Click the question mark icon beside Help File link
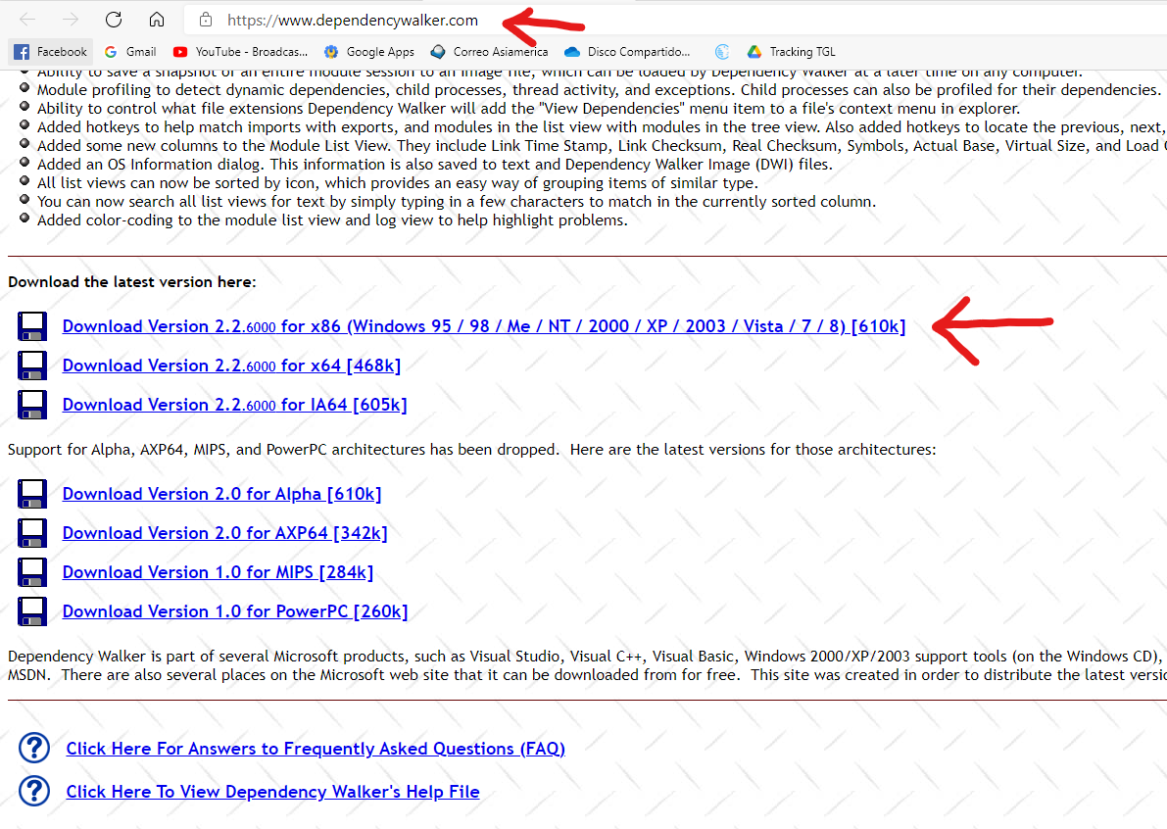1167x829 pixels. coord(34,791)
